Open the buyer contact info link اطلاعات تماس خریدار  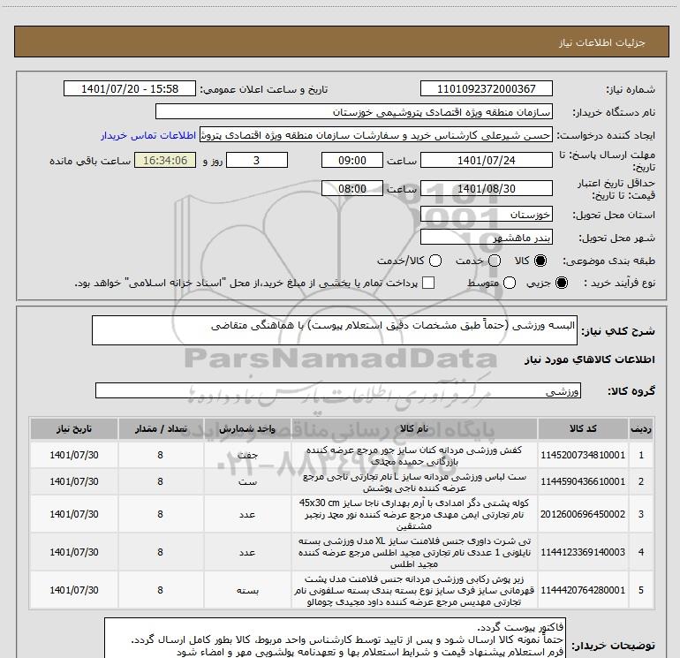click(148, 135)
